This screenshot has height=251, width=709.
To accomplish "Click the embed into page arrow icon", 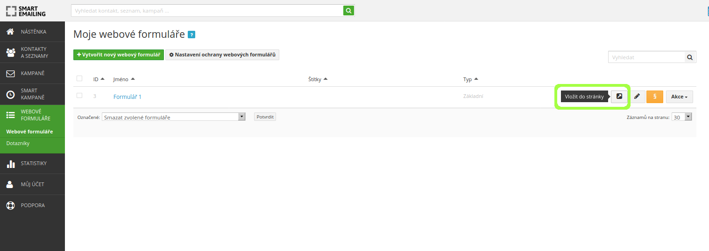I will [619, 97].
